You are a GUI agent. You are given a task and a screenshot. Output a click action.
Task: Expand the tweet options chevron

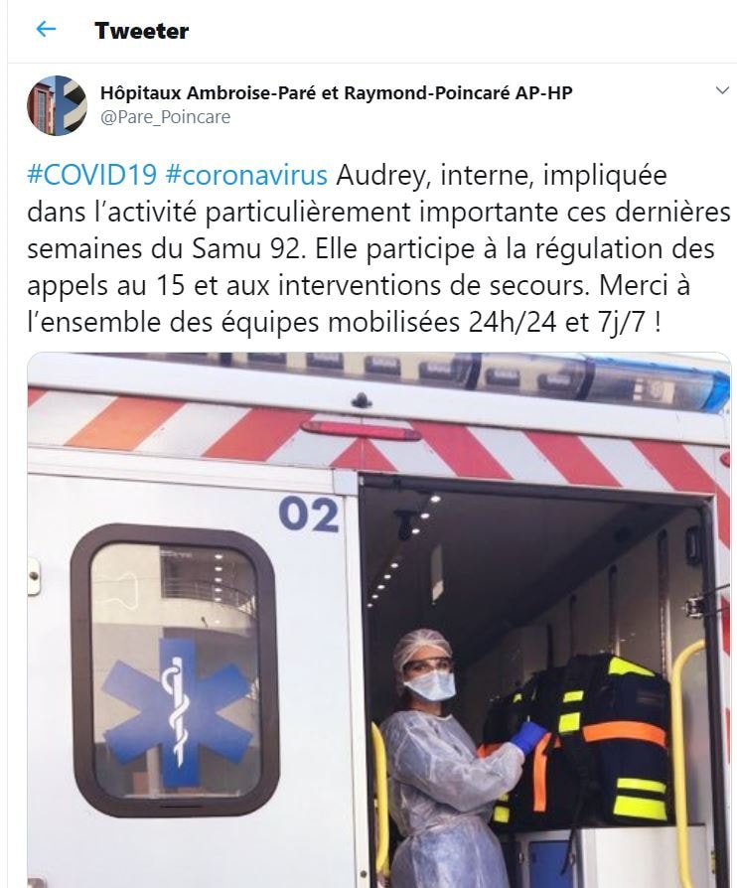[722, 90]
